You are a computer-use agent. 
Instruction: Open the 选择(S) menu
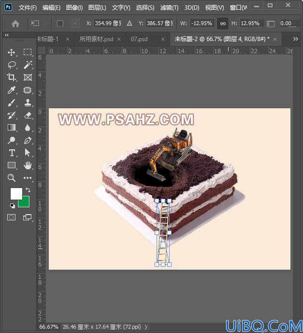click(145, 8)
